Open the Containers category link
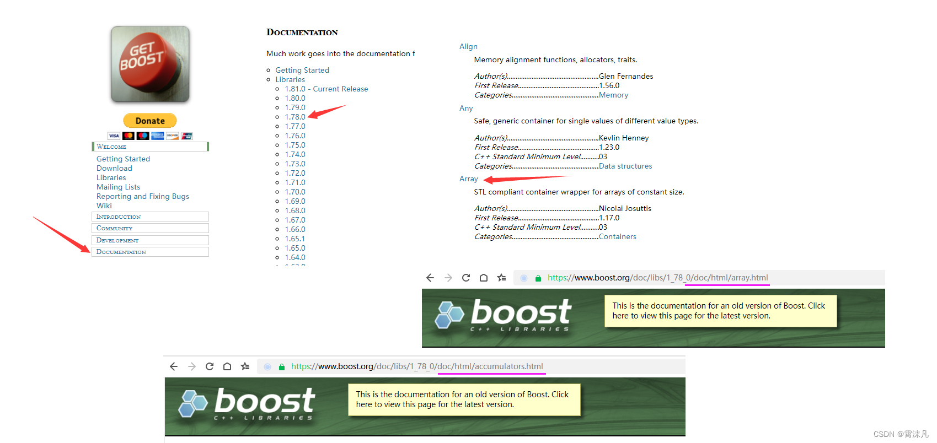Screen dimensions: 937x443 [x=618, y=236]
